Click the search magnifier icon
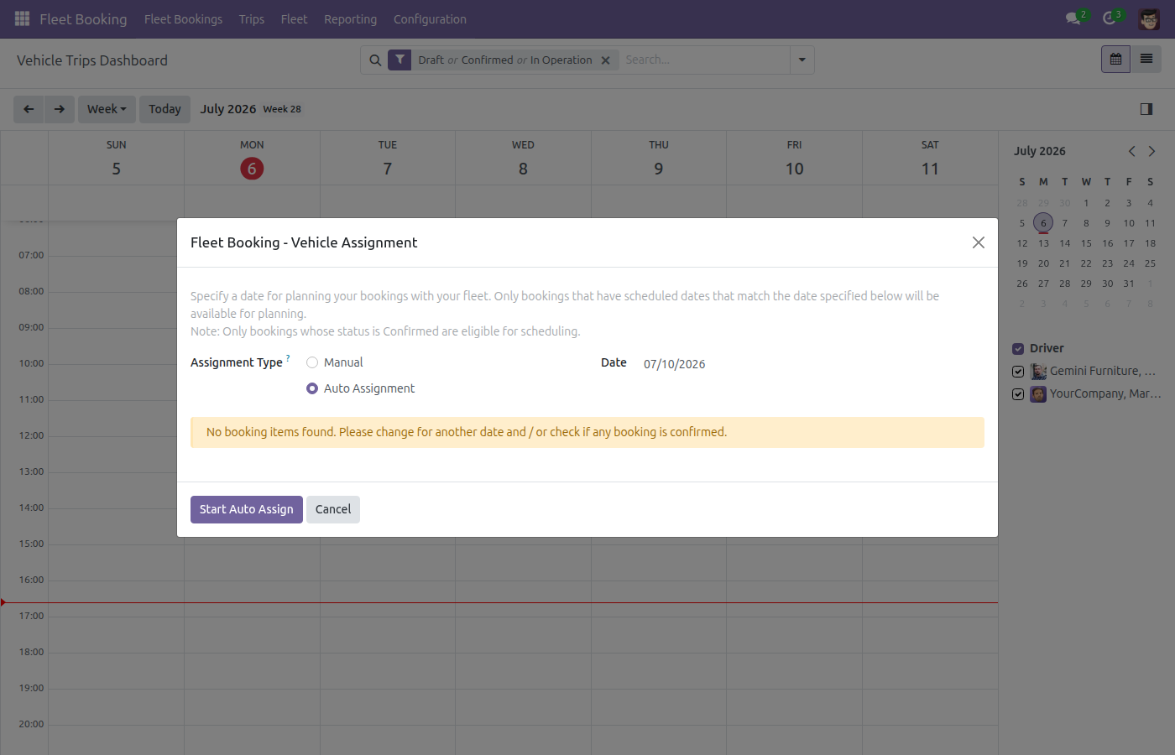This screenshot has height=755, width=1175. pos(375,60)
